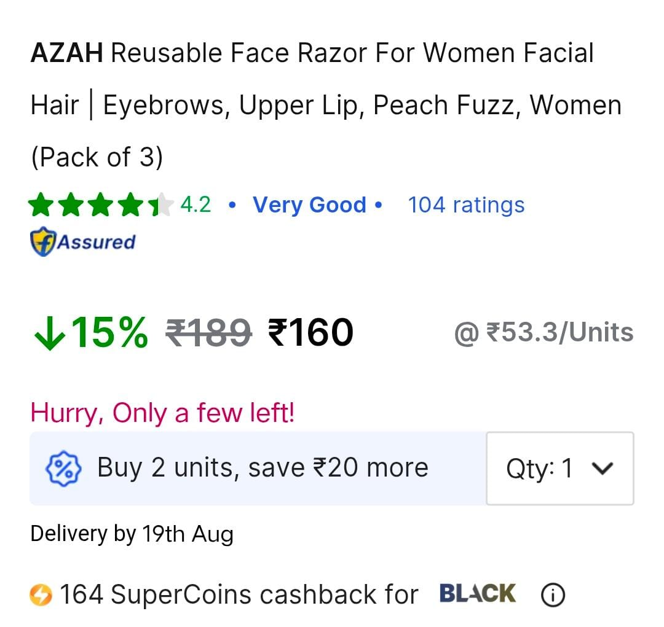
Task: Click the percent offer badge icon
Action: pyautogui.click(x=63, y=469)
